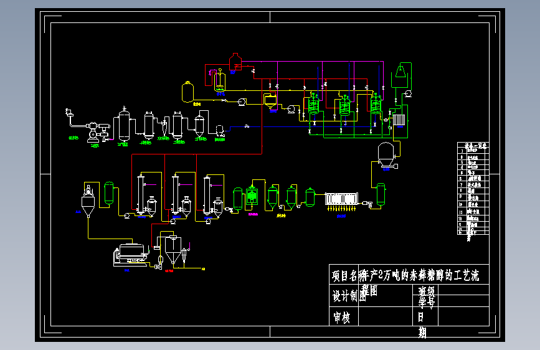Select the white air intake filter at far left
540x350 pixels.
tap(69, 112)
